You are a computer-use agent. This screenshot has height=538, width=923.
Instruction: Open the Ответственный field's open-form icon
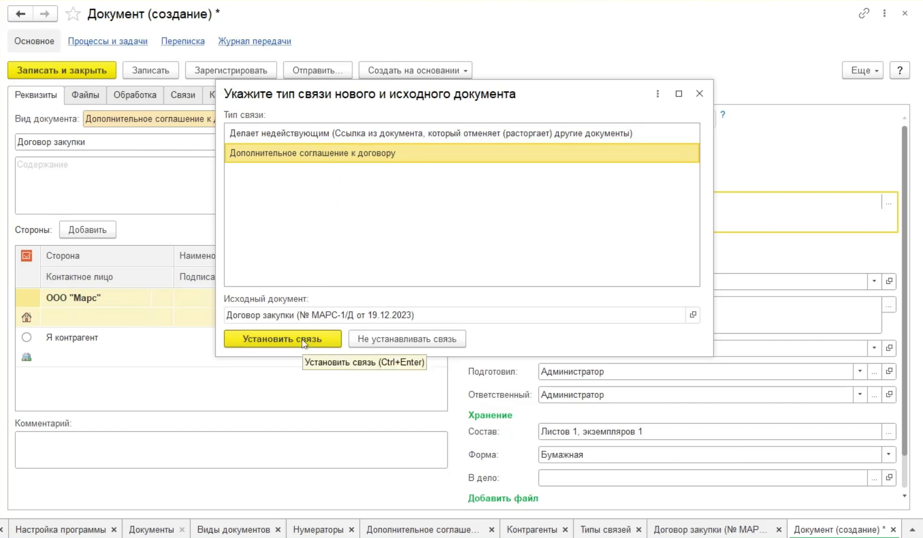click(x=889, y=395)
